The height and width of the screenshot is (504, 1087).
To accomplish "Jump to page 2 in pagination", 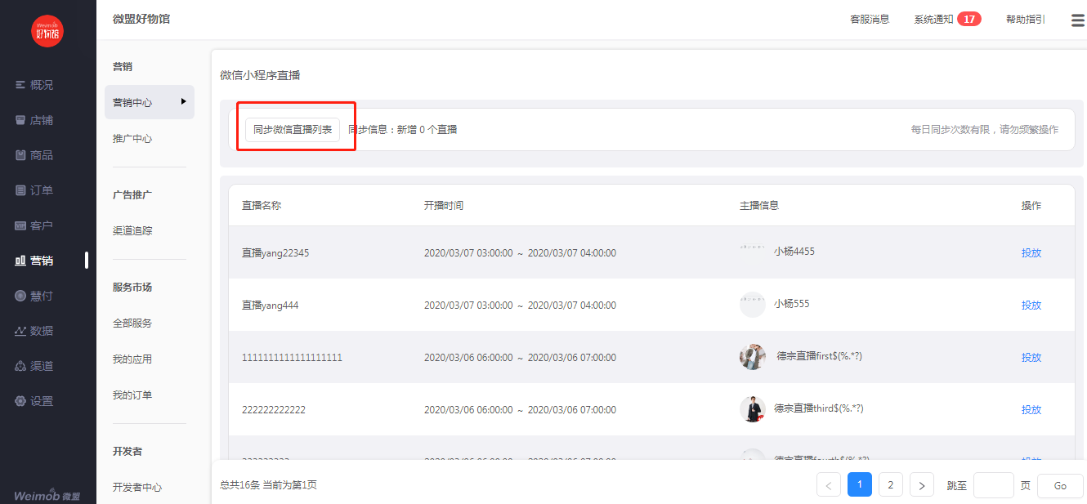I will click(x=890, y=485).
